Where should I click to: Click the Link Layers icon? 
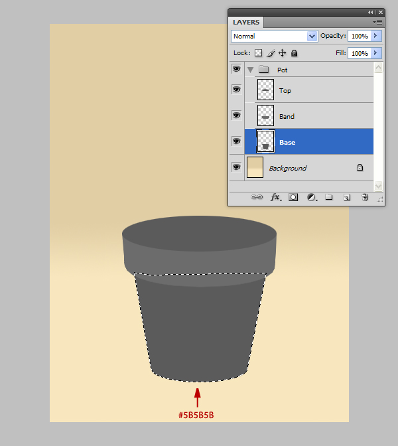[256, 197]
